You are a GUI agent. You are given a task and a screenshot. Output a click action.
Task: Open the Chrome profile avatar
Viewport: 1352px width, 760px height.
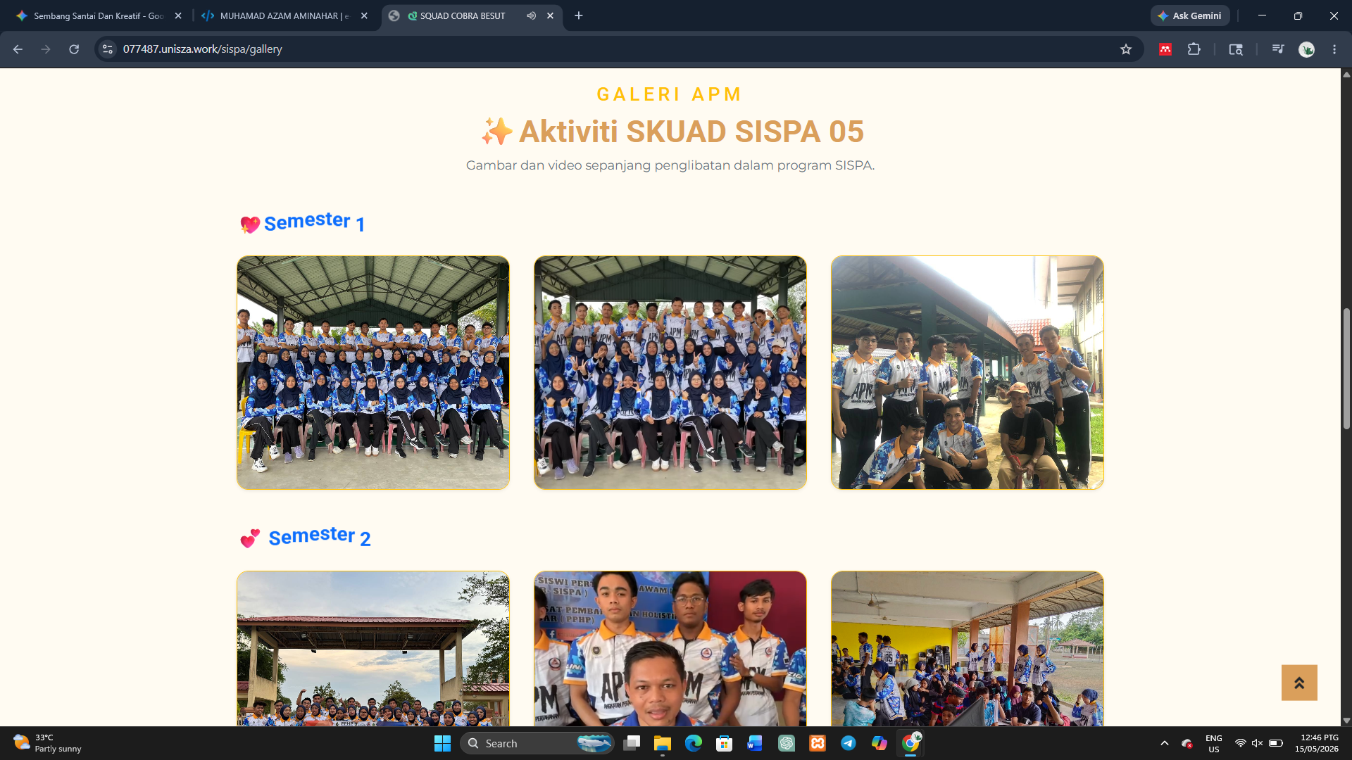[1307, 49]
